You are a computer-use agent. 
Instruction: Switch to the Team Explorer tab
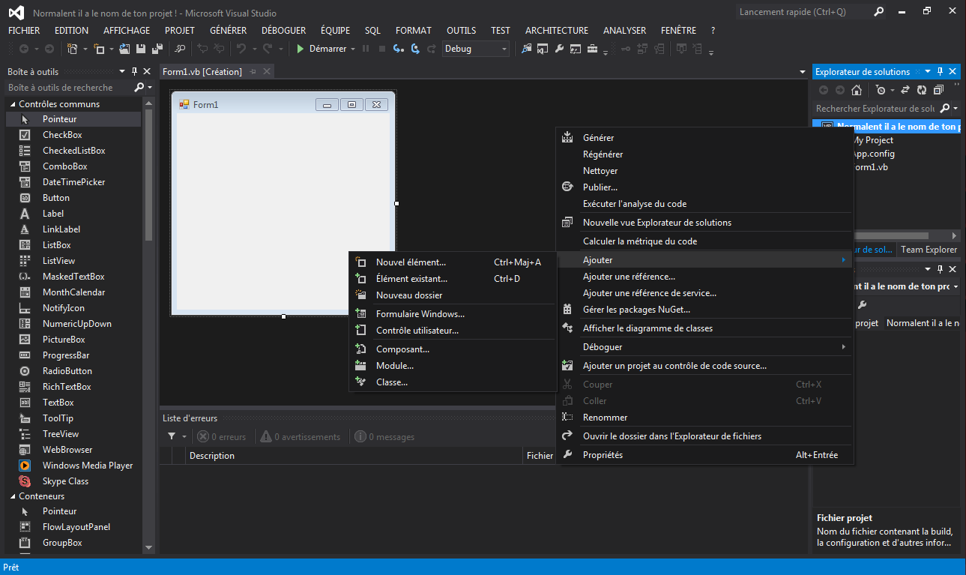click(x=929, y=250)
